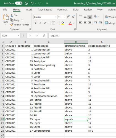Click the Merge & Center button
Viewport: 116px width, 138px height.
click(x=110, y=23)
